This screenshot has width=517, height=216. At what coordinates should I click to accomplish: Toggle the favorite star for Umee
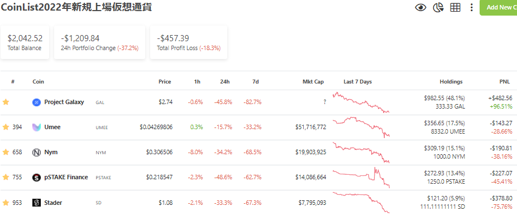point(6,127)
